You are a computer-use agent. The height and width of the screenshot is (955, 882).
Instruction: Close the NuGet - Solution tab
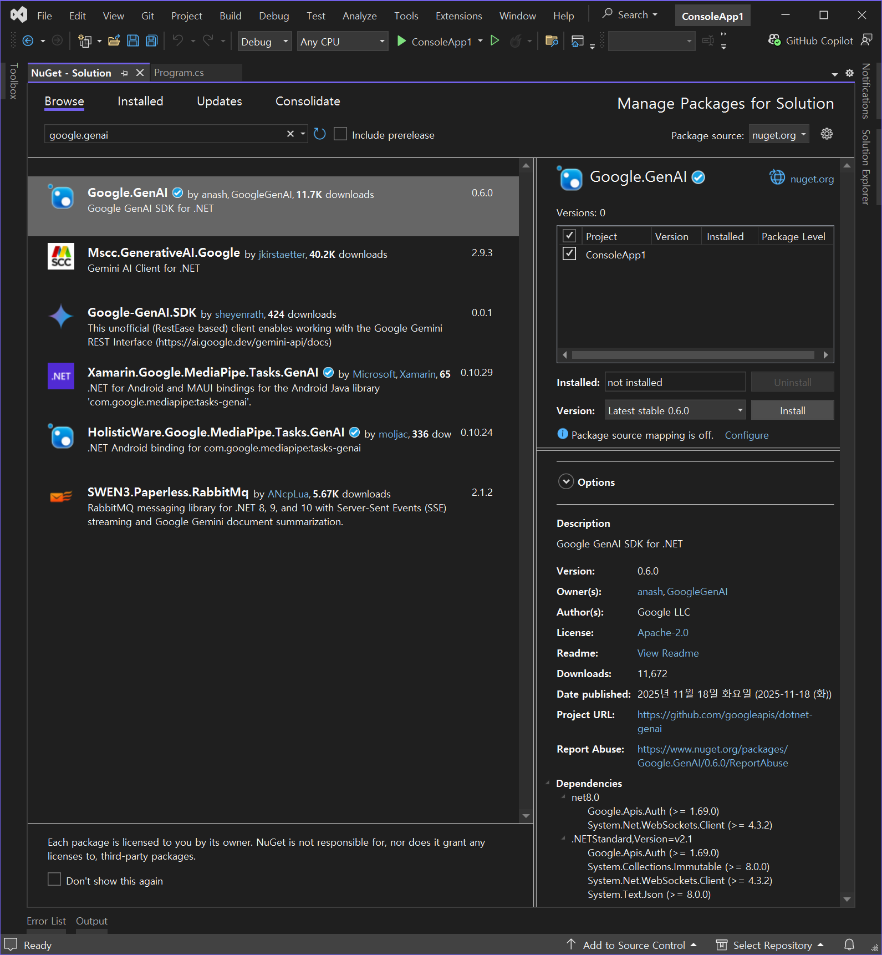tap(140, 73)
